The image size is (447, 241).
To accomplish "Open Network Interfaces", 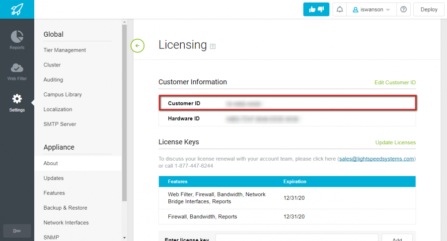I will click(x=66, y=223).
